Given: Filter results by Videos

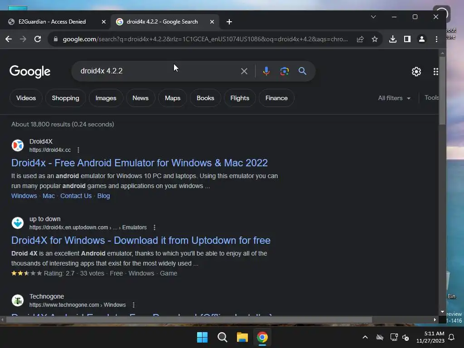Looking at the screenshot, I should [26, 98].
